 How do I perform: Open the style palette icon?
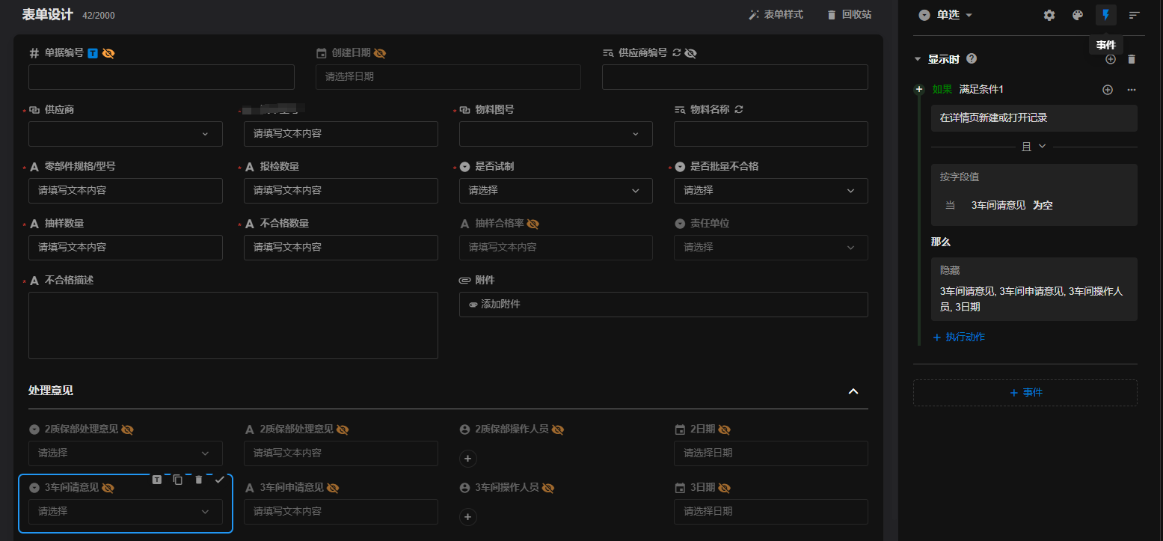point(1078,15)
